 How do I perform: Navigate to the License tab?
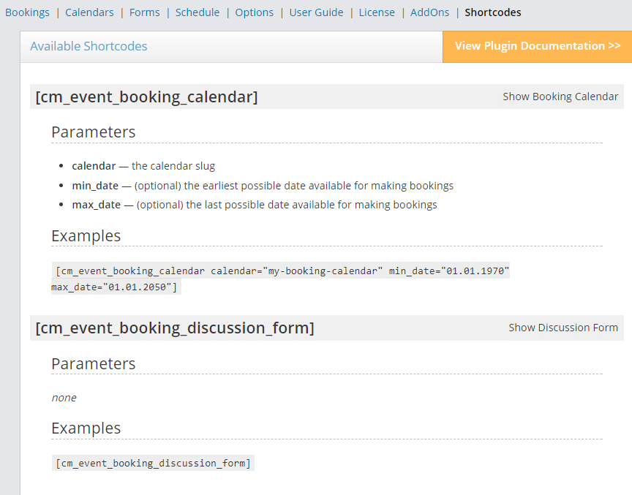pos(376,12)
